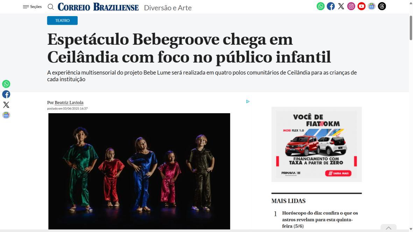Click the SAIBA MAIS Fiat ad button
This screenshot has width=413, height=232.
338,173
